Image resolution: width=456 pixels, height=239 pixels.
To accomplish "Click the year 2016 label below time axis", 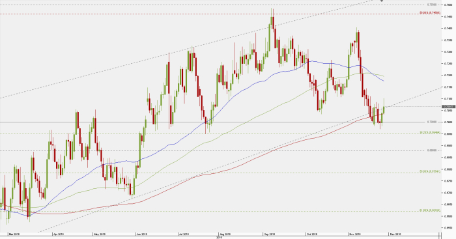I will 220,238.
